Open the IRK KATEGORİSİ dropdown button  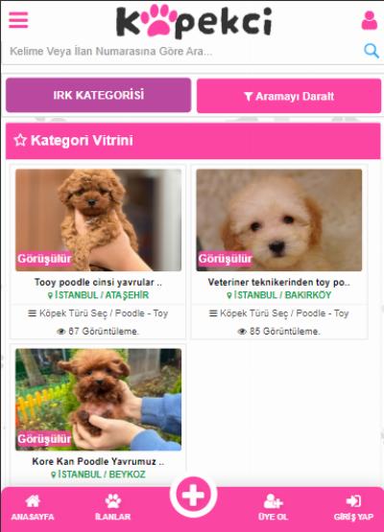[99, 95]
